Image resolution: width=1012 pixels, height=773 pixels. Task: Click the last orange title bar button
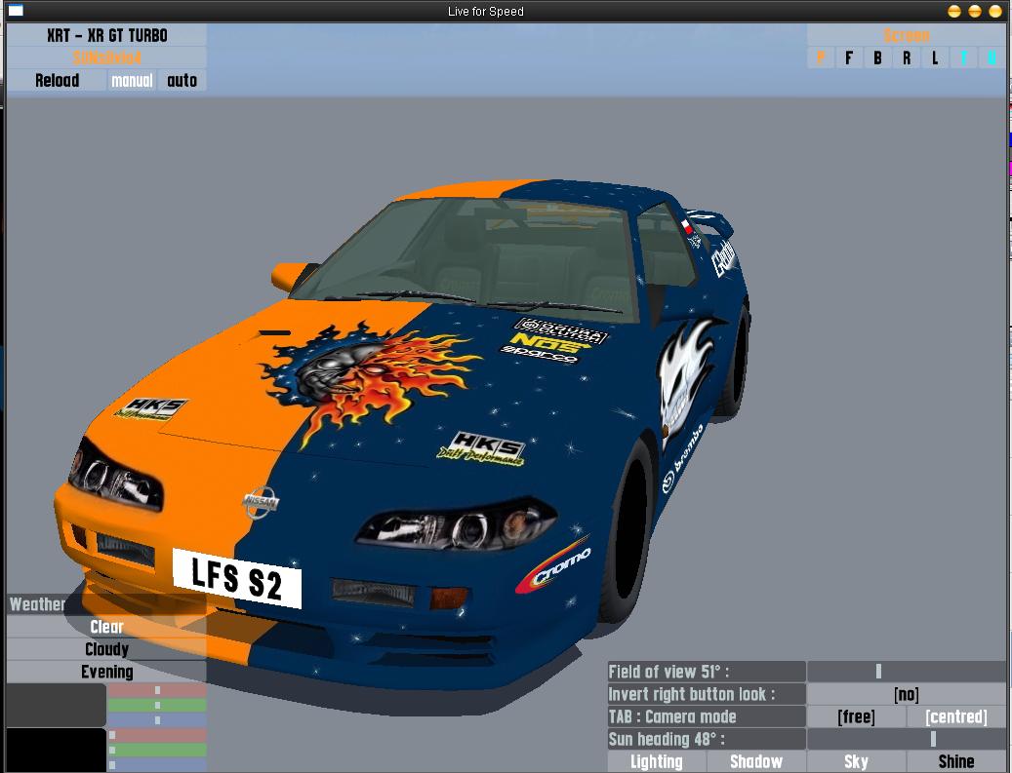(x=995, y=11)
